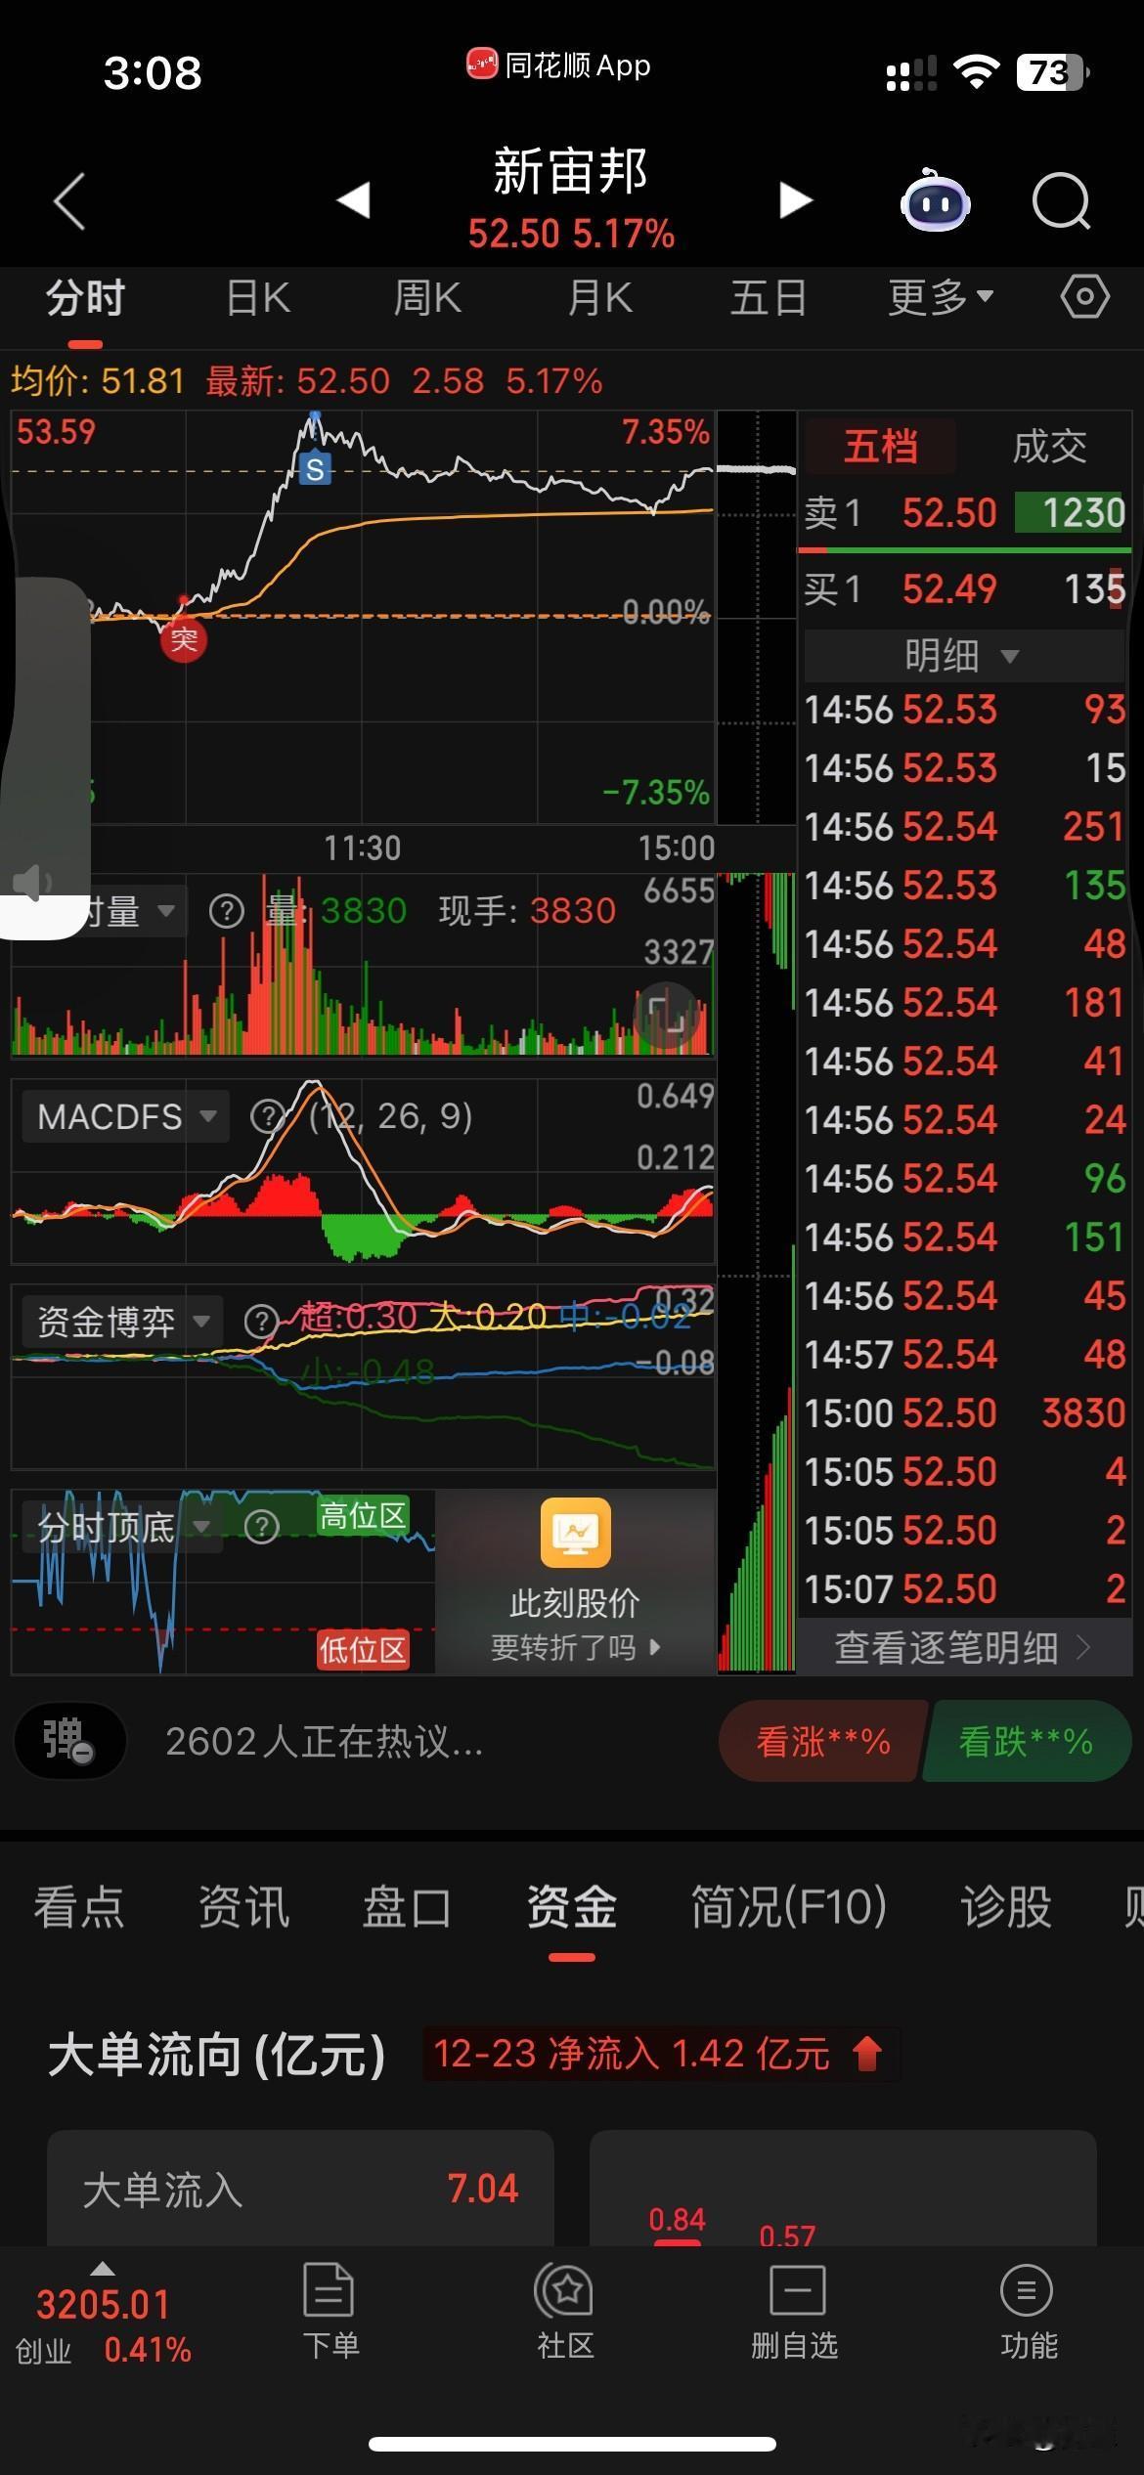Screen dimensions: 1144x2475
Task: Open the 资金博弈 indicator dropdown
Action: click(121, 1323)
